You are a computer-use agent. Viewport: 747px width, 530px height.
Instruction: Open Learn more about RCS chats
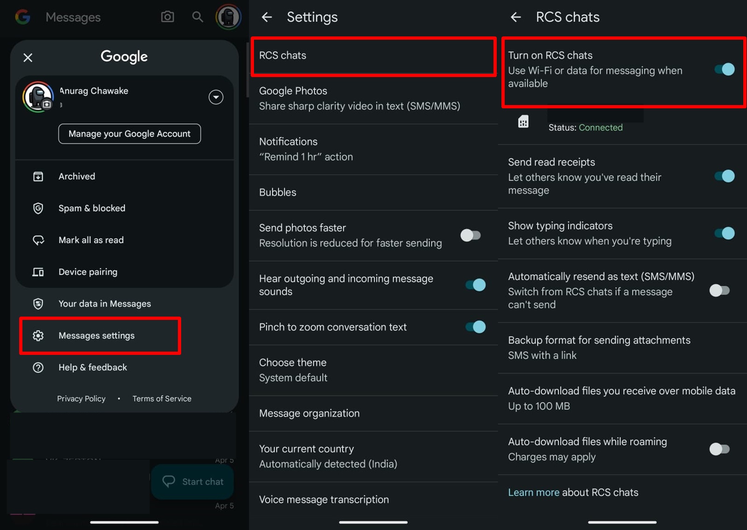click(x=534, y=492)
